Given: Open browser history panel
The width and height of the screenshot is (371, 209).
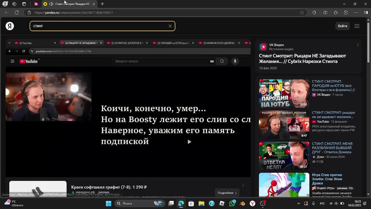Looking at the screenshot, I should click(346, 12).
